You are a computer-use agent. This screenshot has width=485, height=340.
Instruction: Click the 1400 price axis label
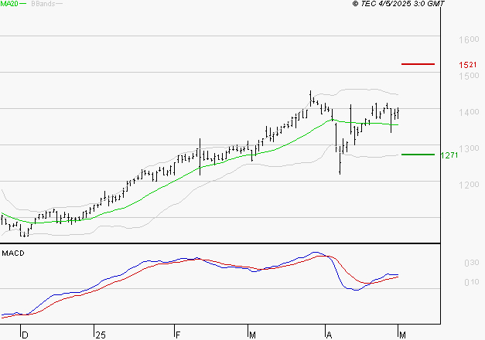[x=469, y=112]
